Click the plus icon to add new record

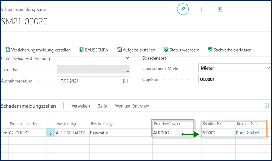pyautogui.click(x=202, y=9)
